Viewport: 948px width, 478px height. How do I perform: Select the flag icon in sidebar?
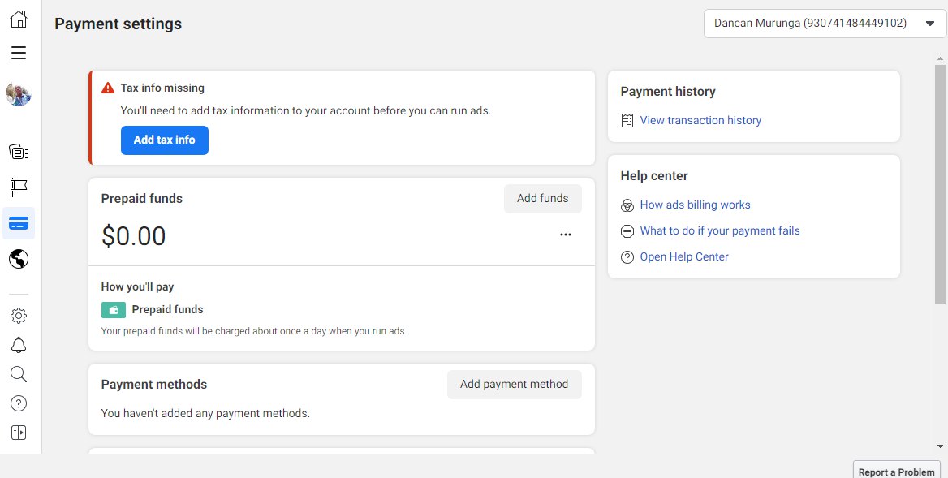[x=19, y=188]
